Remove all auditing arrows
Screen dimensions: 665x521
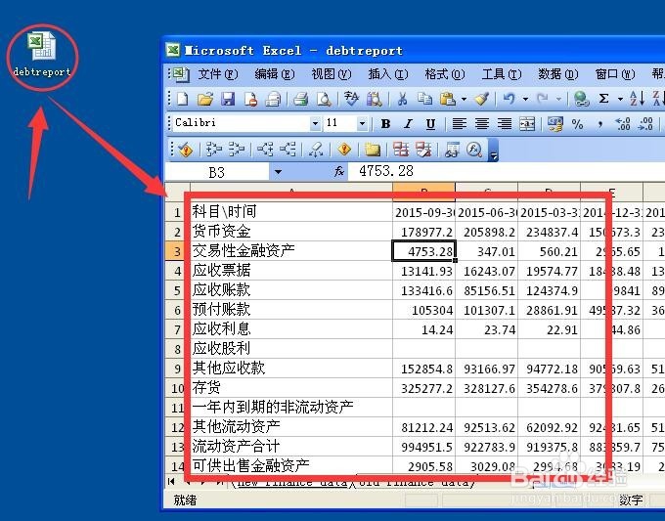tap(316, 150)
